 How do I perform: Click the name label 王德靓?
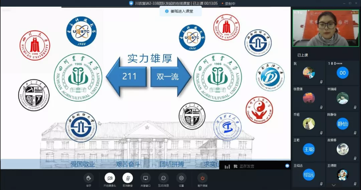(x=332, y=165)
